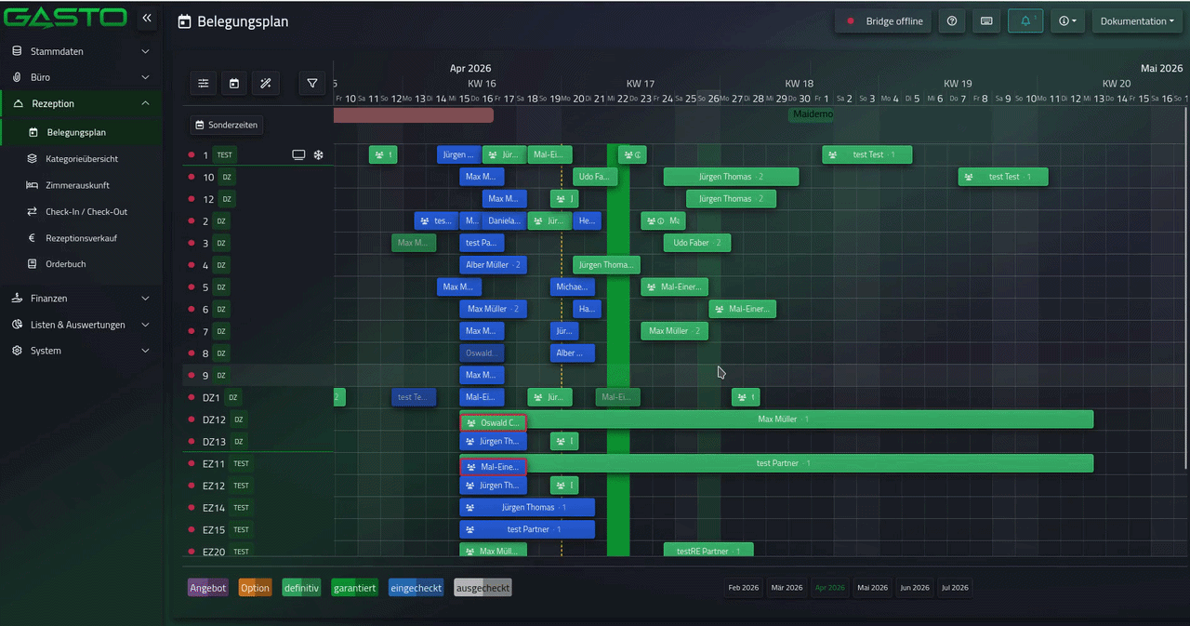Viewport: 1190px width, 626px height.
Task: Open Kategorieübersicht from the sidebar
Action: pos(81,159)
